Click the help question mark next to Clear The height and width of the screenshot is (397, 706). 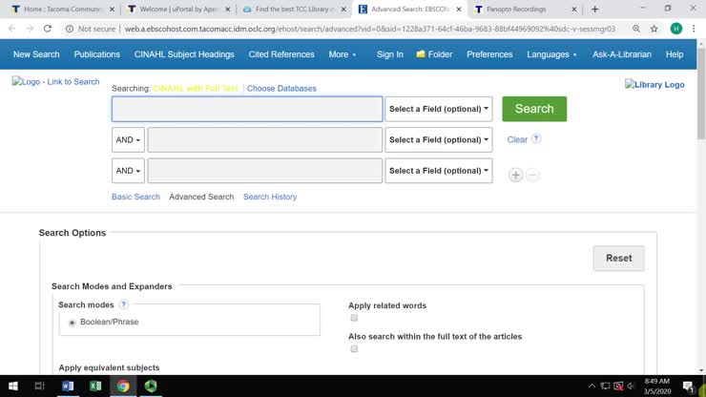coord(536,138)
